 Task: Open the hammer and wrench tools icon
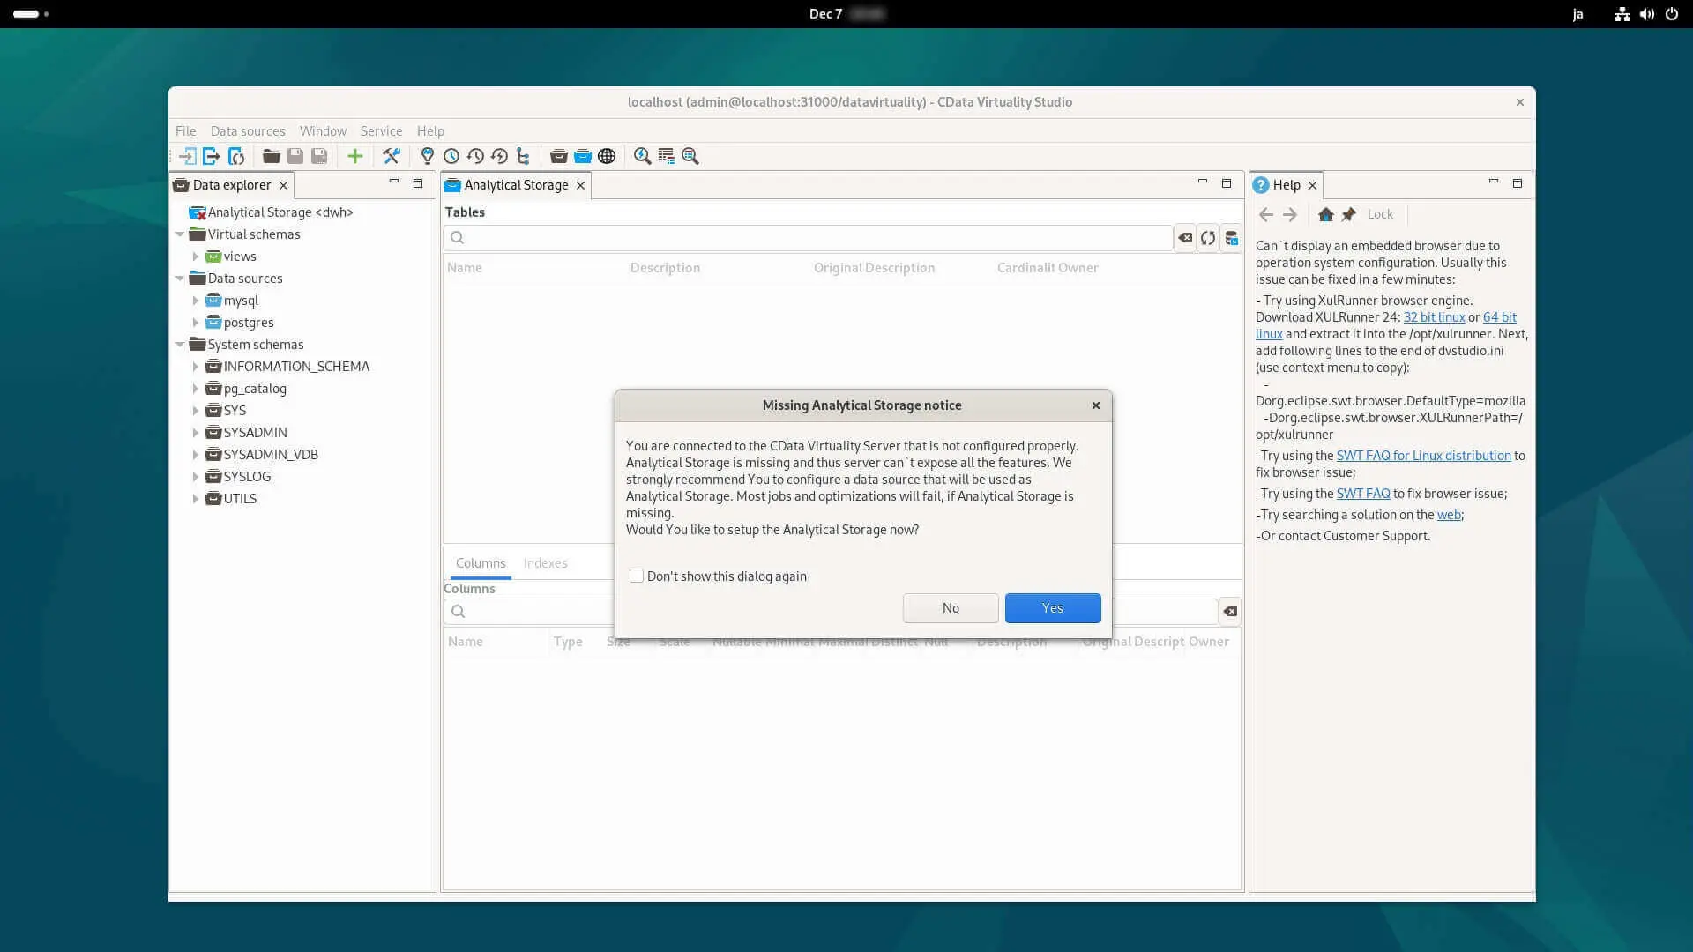(391, 156)
